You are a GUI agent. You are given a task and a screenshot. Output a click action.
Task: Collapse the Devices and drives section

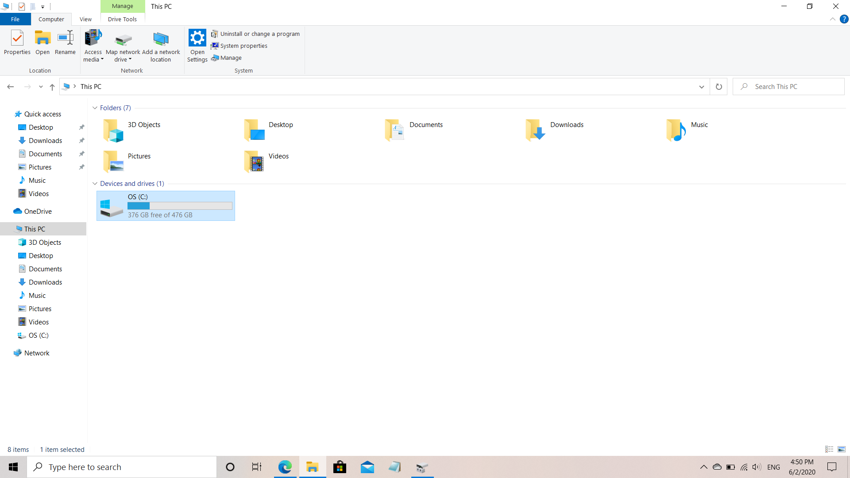coord(95,183)
